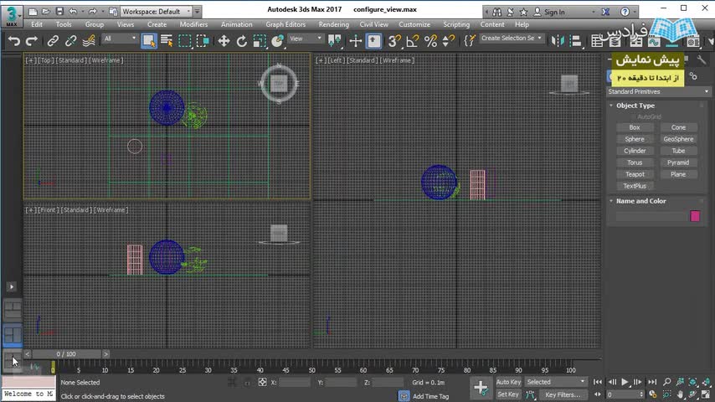Go to start frame

click(x=598, y=382)
